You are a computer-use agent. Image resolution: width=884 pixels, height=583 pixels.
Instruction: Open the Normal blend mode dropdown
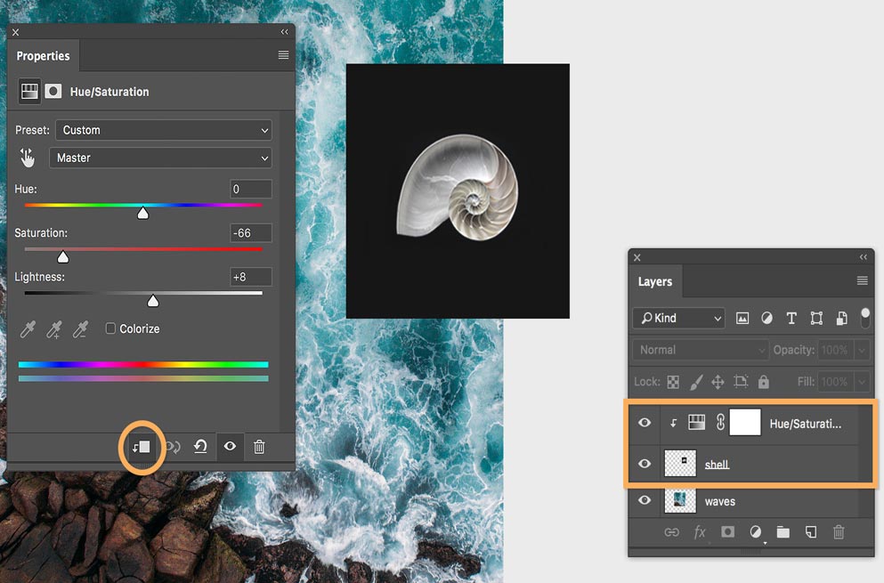(x=701, y=350)
